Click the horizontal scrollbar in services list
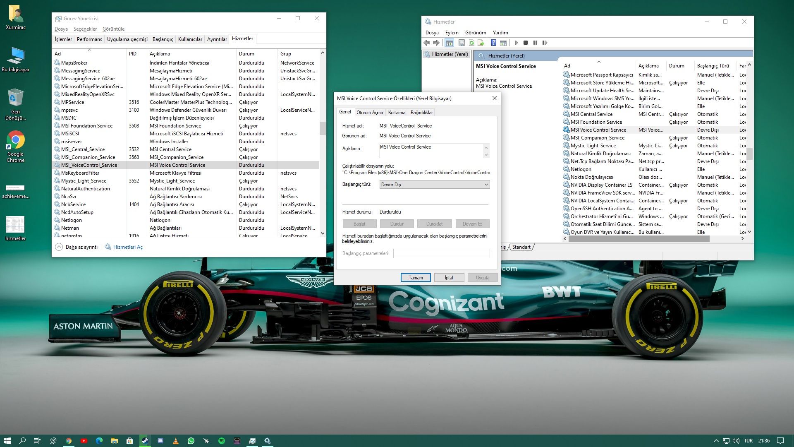Screen dimensions: 794x447 tap(639, 239)
